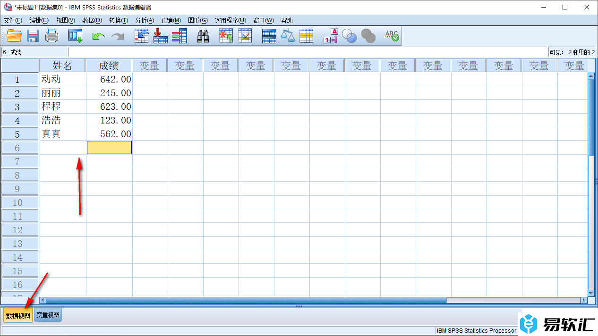598x336 pixels.
Task: Open the 窗口 menu
Action: coord(264,20)
